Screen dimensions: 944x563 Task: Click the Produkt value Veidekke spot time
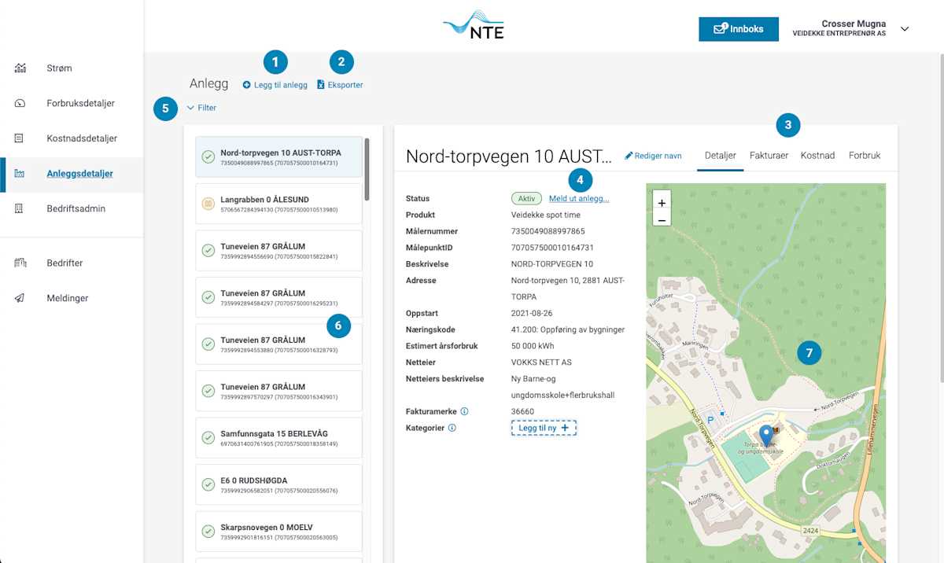(x=544, y=215)
